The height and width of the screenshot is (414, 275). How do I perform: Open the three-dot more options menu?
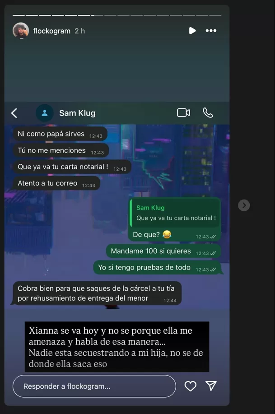[211, 31]
